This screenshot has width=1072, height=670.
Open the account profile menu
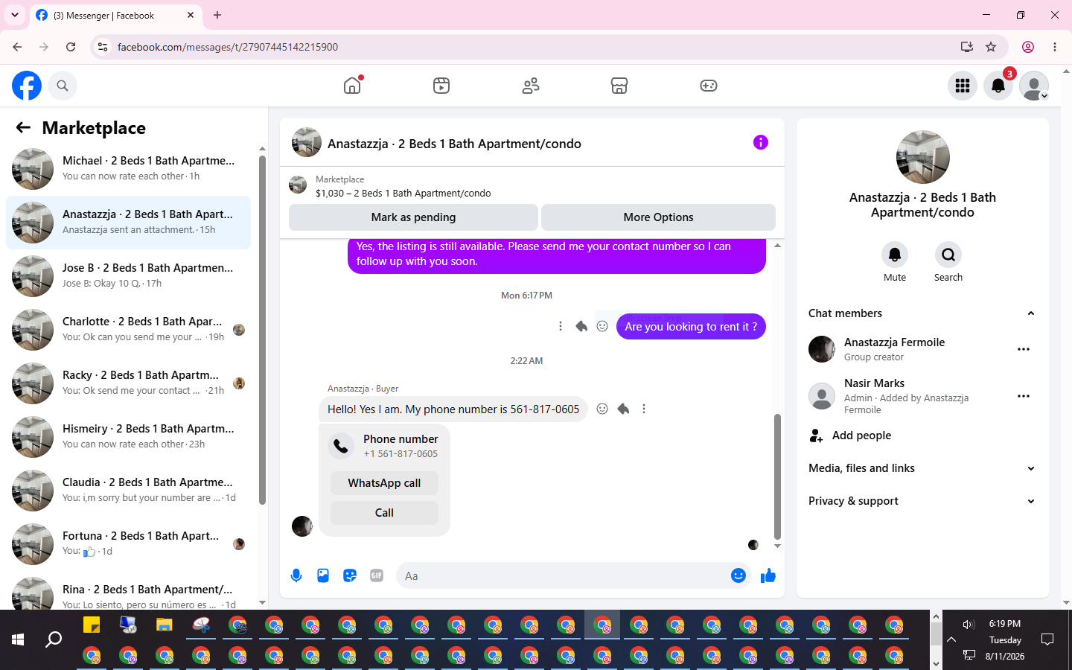(x=1034, y=86)
